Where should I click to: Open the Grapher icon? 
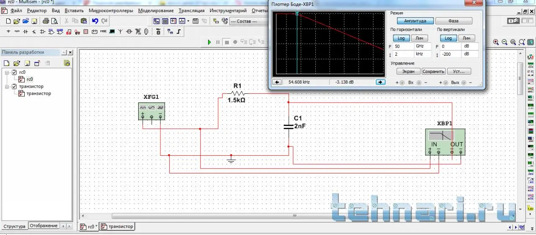tap(182, 21)
